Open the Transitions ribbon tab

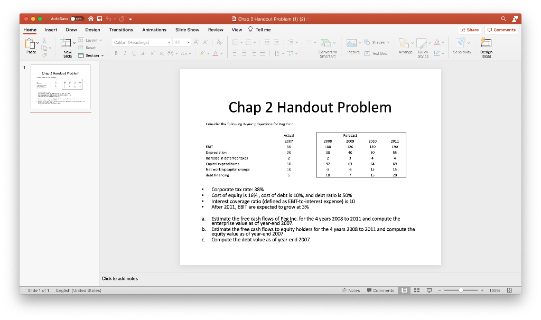[120, 30]
